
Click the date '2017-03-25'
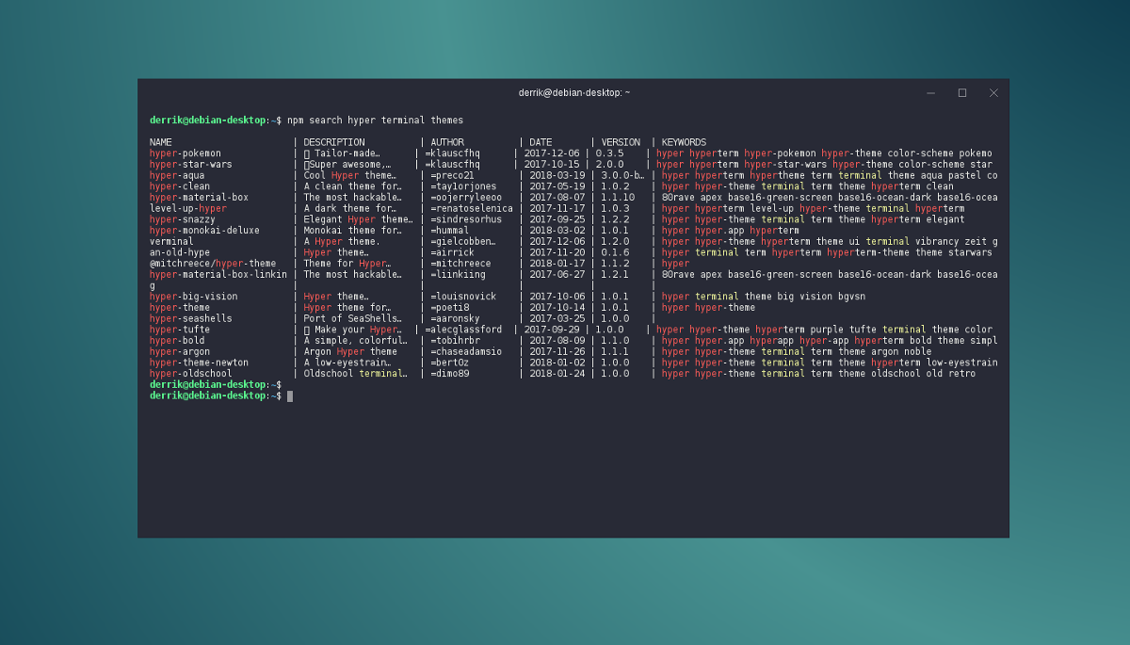click(x=557, y=318)
